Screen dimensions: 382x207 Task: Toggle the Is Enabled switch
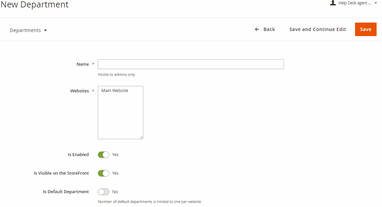[x=104, y=155]
